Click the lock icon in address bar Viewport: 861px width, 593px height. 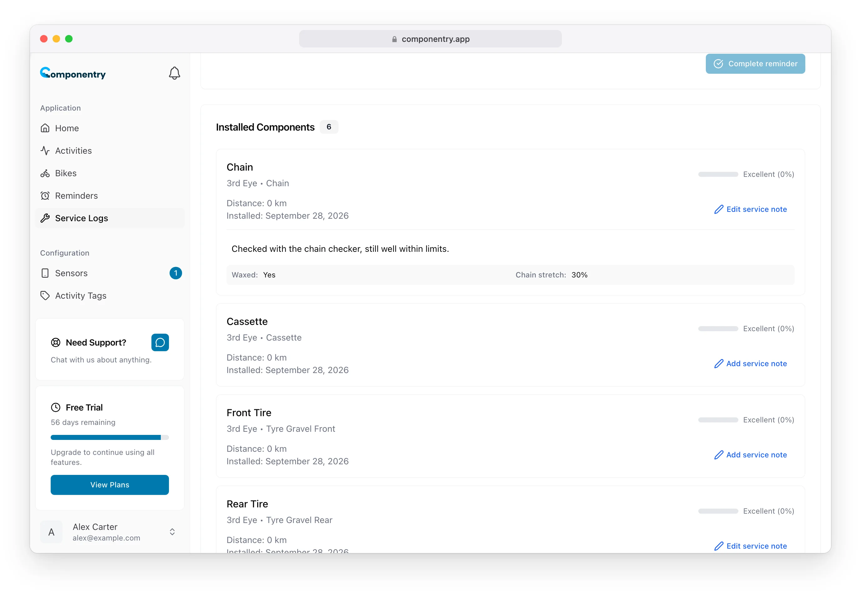point(395,39)
